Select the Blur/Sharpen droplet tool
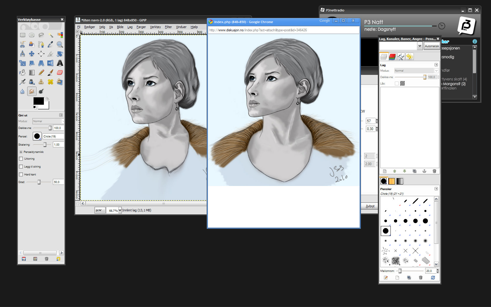 23,91
